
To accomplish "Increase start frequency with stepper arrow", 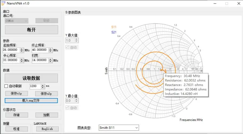I will [x=22, y=49].
